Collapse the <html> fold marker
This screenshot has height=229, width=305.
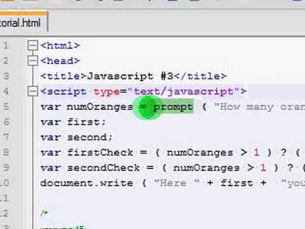click(32, 46)
